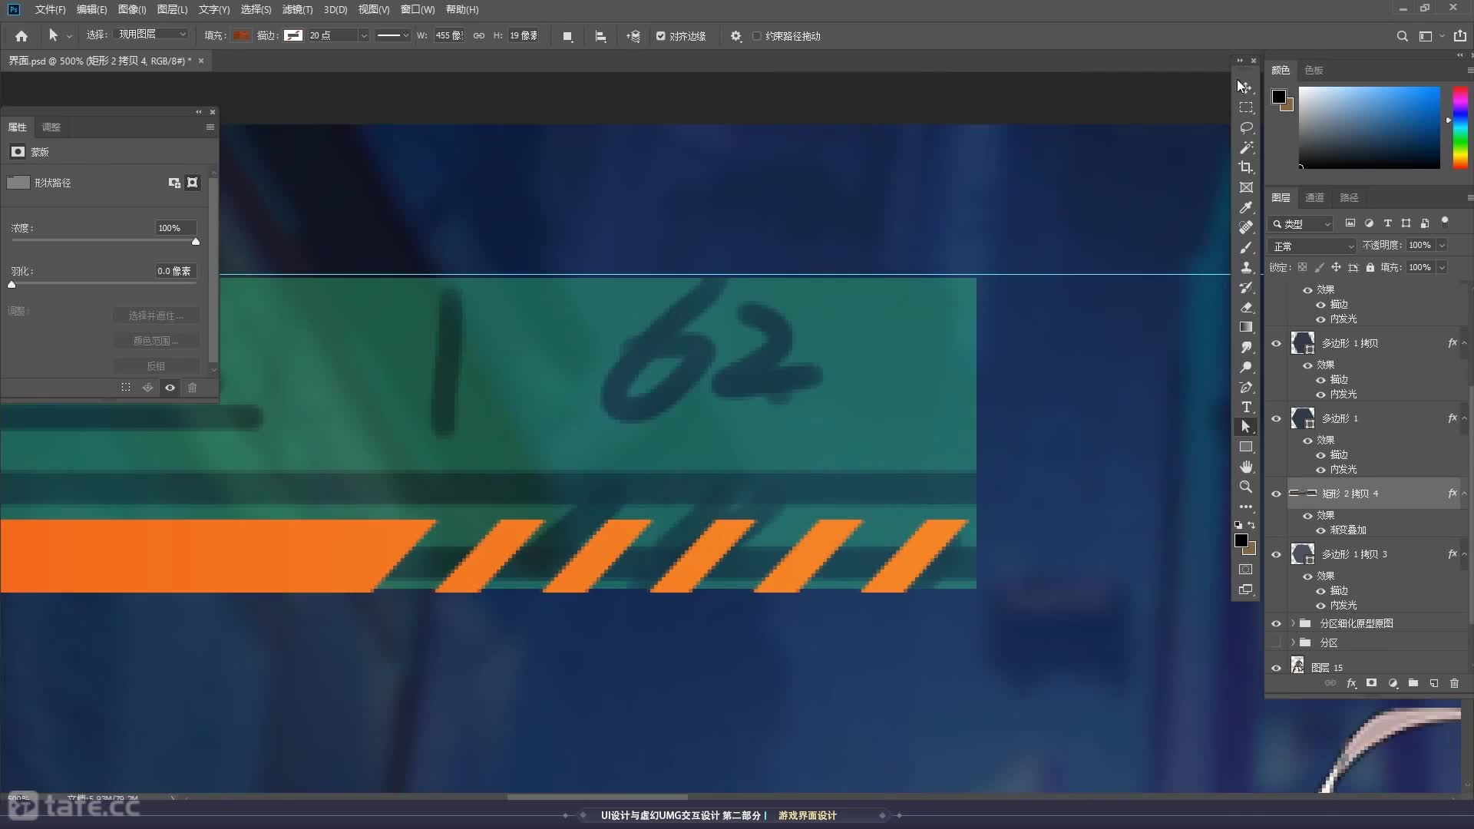
Task: Select the Zoom tool in toolbar
Action: [1246, 487]
